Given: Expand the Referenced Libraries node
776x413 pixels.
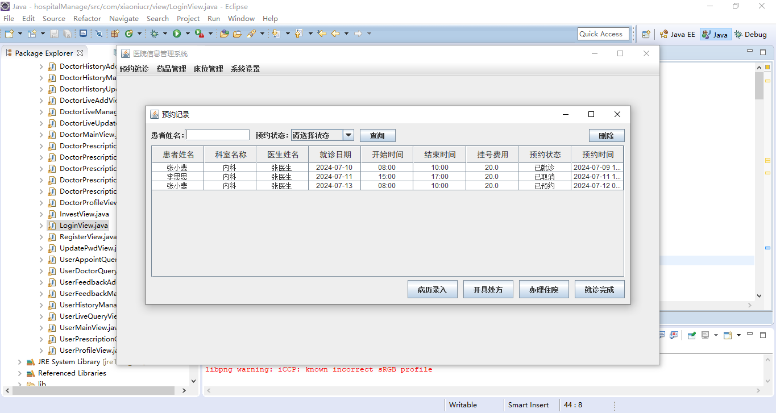Looking at the screenshot, I should click(x=20, y=373).
